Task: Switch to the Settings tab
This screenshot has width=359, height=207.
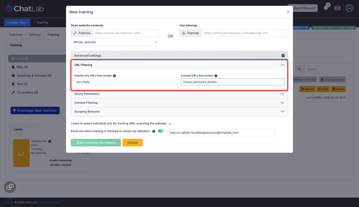Action: [34, 34]
